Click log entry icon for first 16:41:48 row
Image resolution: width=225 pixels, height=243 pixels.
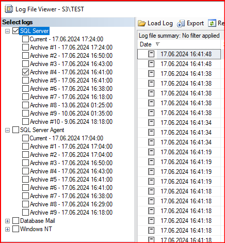point(151,54)
